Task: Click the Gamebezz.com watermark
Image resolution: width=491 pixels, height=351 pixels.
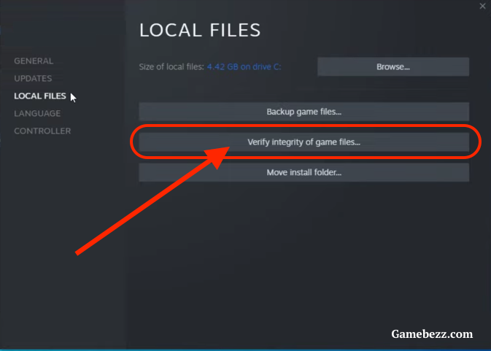Action: [x=432, y=334]
